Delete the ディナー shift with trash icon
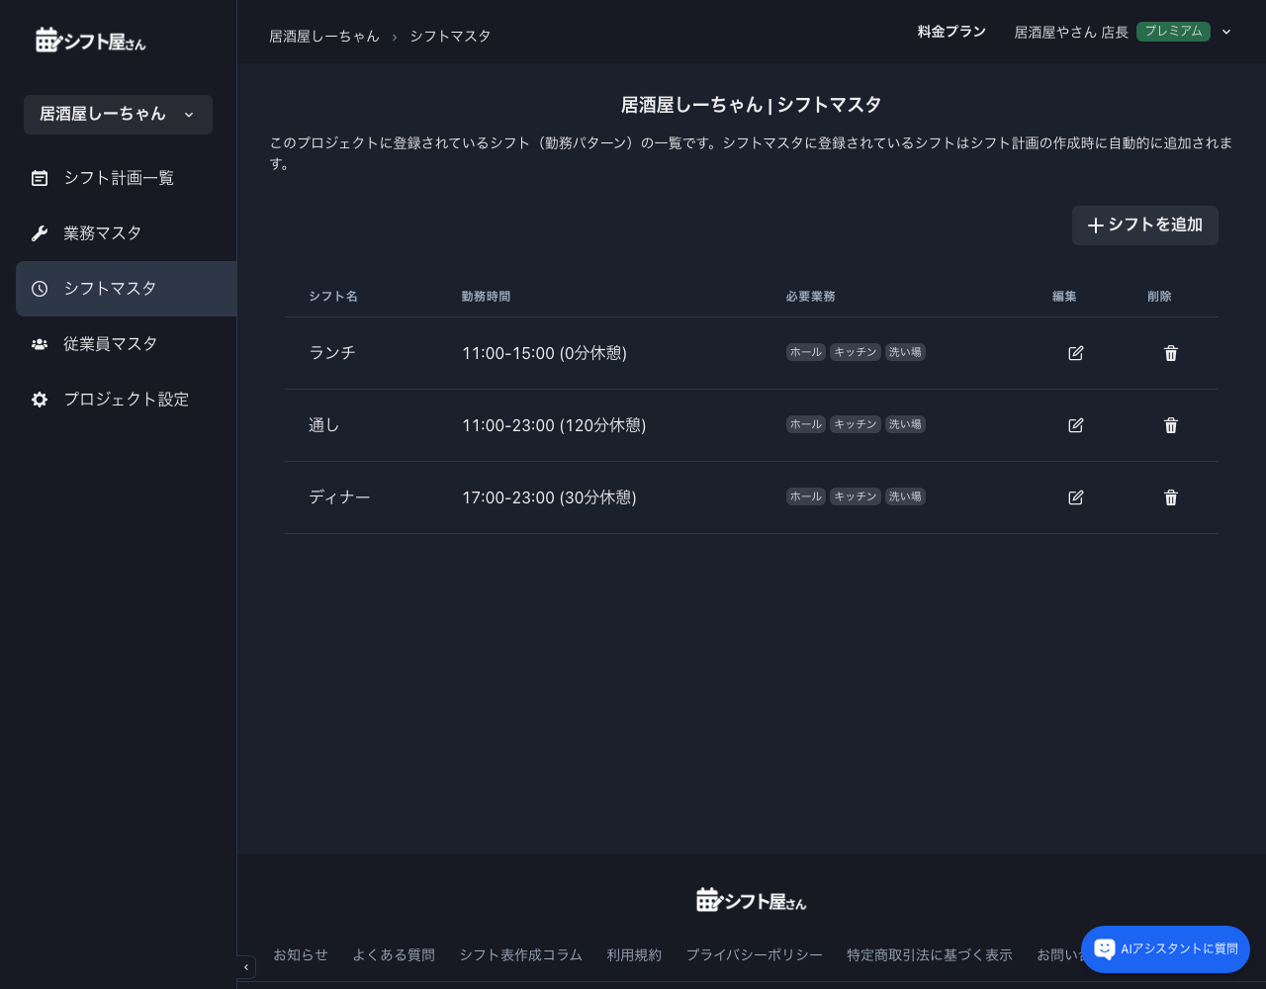Viewport: 1266px width, 989px height. click(x=1171, y=497)
